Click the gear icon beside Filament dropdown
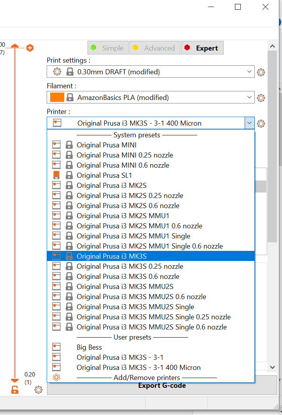The width and height of the screenshot is (282, 415). coord(261,98)
